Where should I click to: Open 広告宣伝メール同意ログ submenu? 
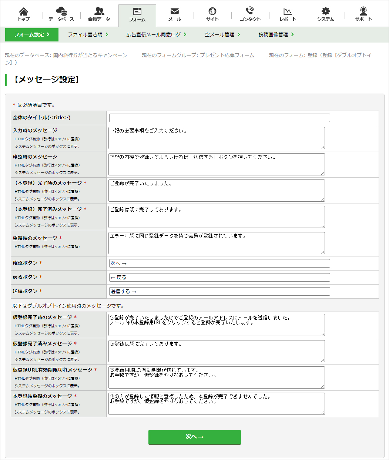pyautogui.click(x=156, y=35)
